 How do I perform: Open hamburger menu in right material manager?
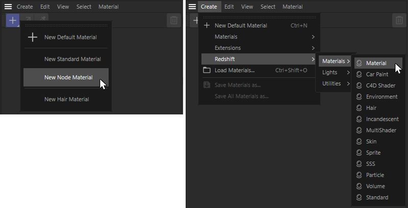pos(192,7)
